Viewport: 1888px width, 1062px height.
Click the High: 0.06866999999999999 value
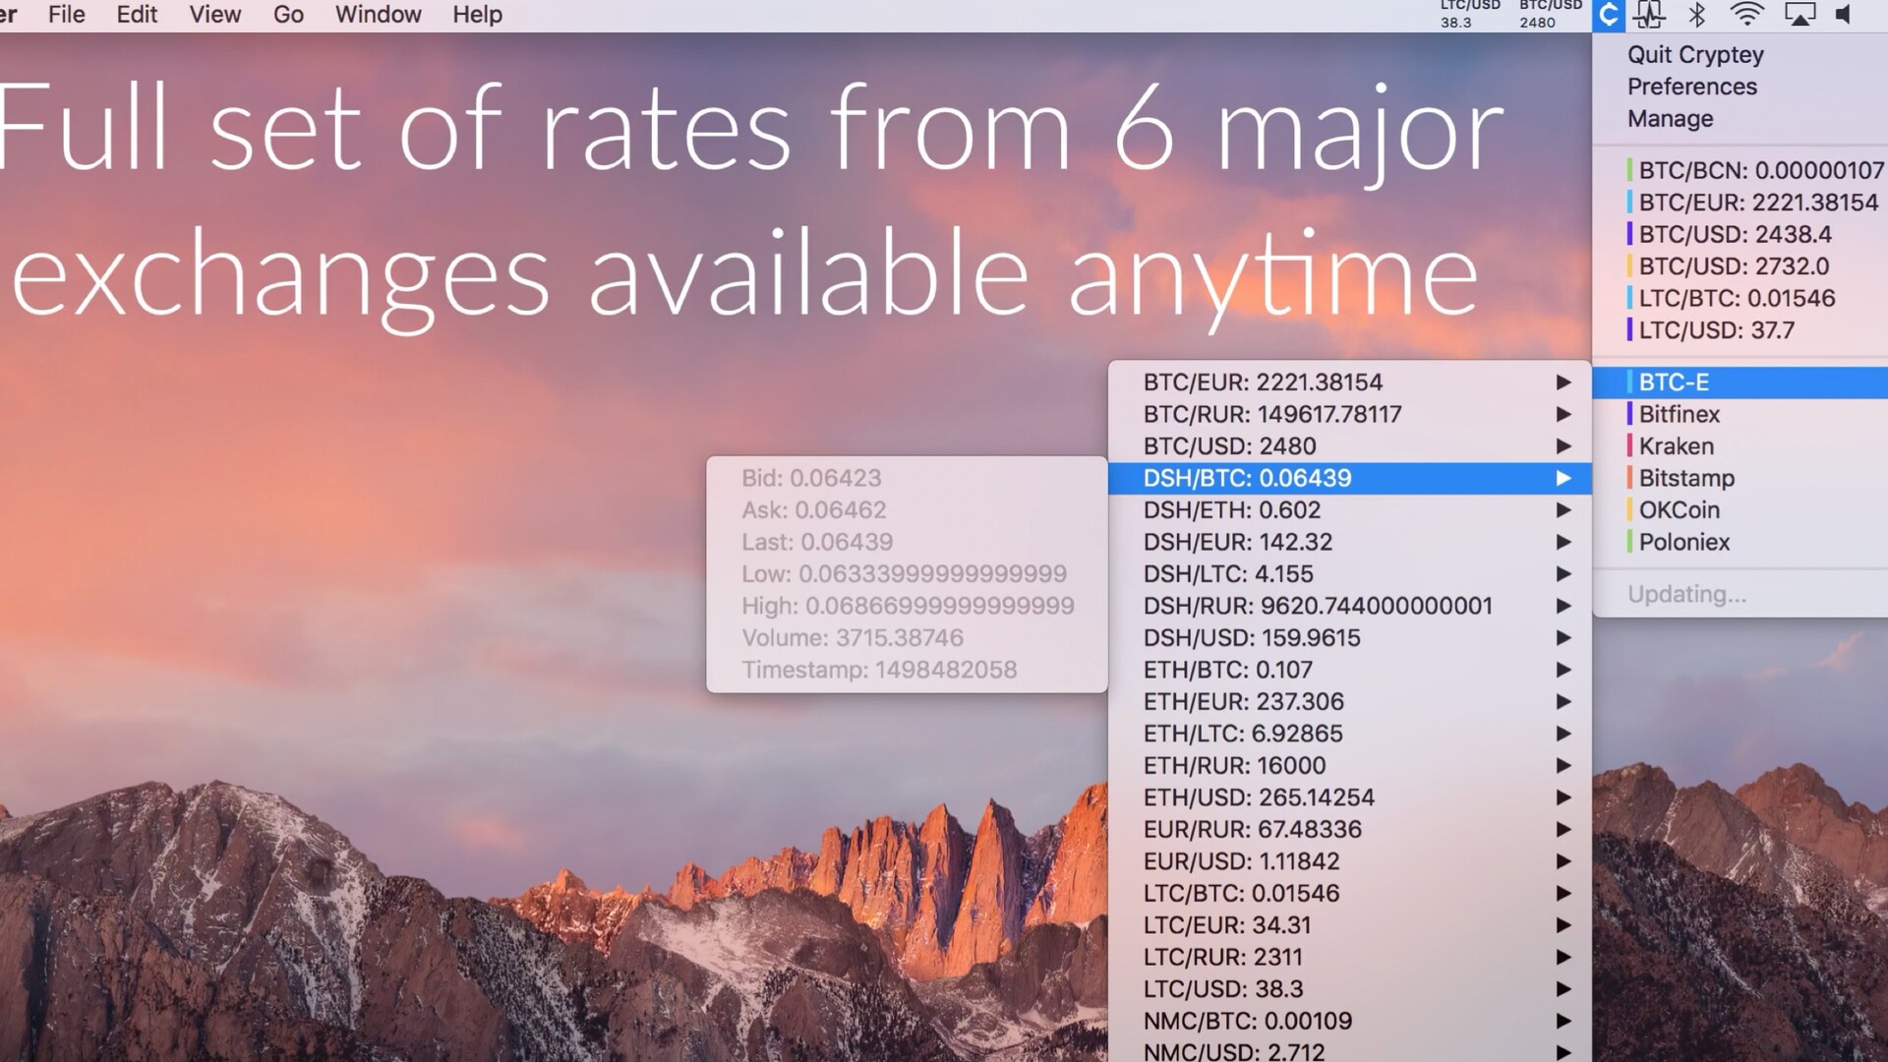pos(908,606)
